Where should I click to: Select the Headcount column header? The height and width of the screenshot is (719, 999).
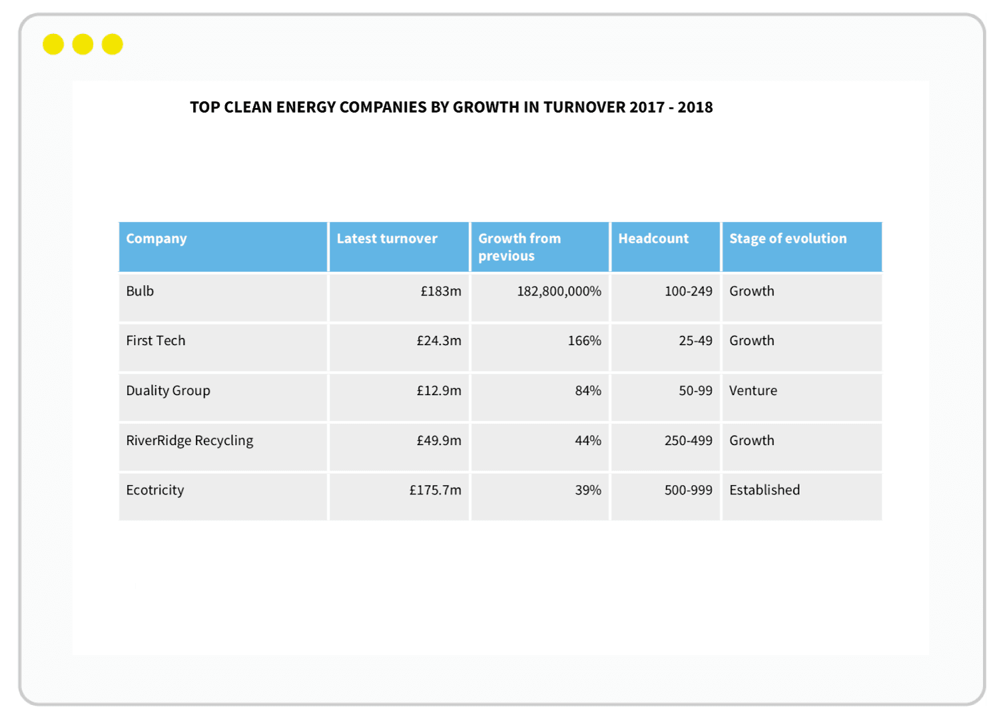point(665,247)
